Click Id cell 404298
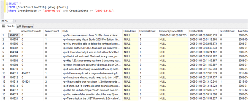 coord(14,35)
